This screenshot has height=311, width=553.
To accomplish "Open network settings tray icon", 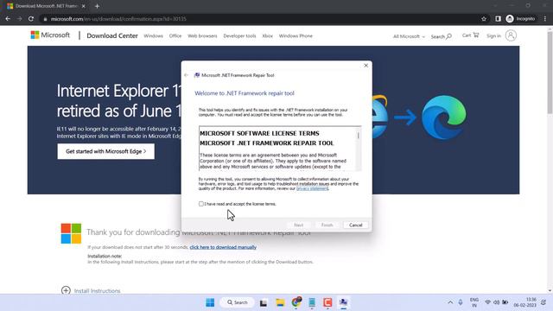I will (487, 302).
